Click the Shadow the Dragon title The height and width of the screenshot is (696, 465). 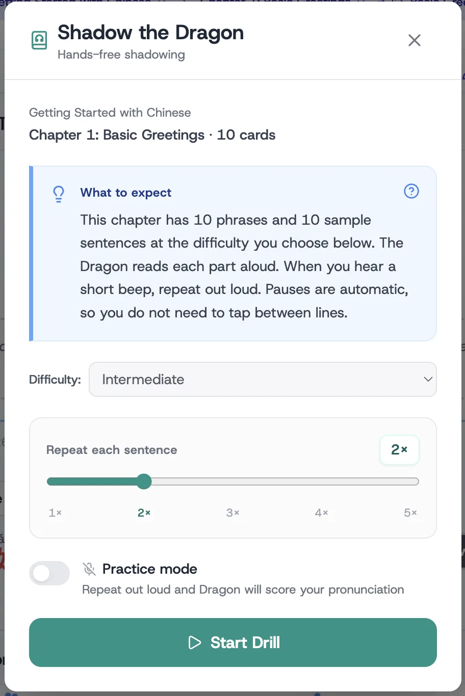click(150, 33)
